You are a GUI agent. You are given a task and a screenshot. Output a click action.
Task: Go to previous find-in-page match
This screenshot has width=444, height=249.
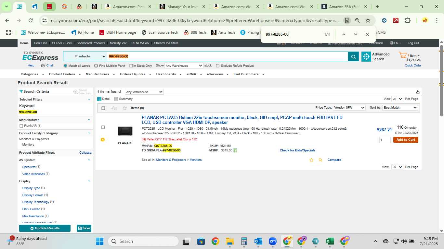coord(344,34)
